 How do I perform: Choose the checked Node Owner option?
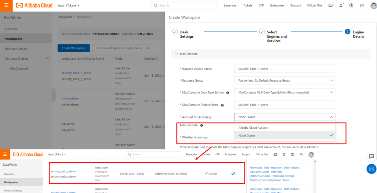tap(285, 136)
